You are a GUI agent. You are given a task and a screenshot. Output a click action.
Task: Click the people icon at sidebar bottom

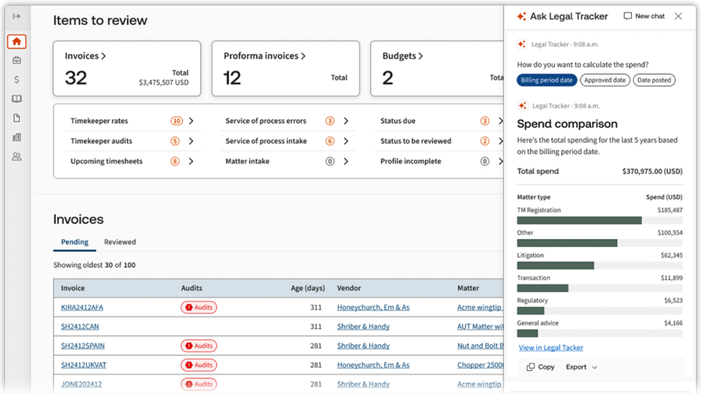(x=16, y=156)
